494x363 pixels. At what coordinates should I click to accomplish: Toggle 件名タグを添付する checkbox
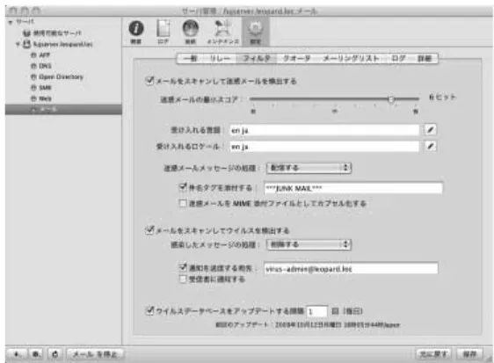[183, 187]
